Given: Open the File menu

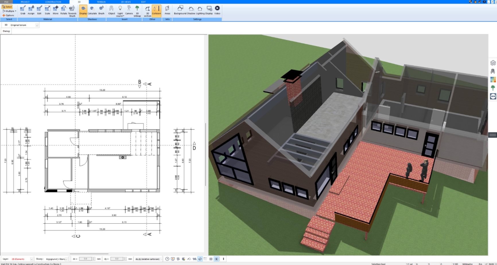Looking at the screenshot, I should pos(6,2).
